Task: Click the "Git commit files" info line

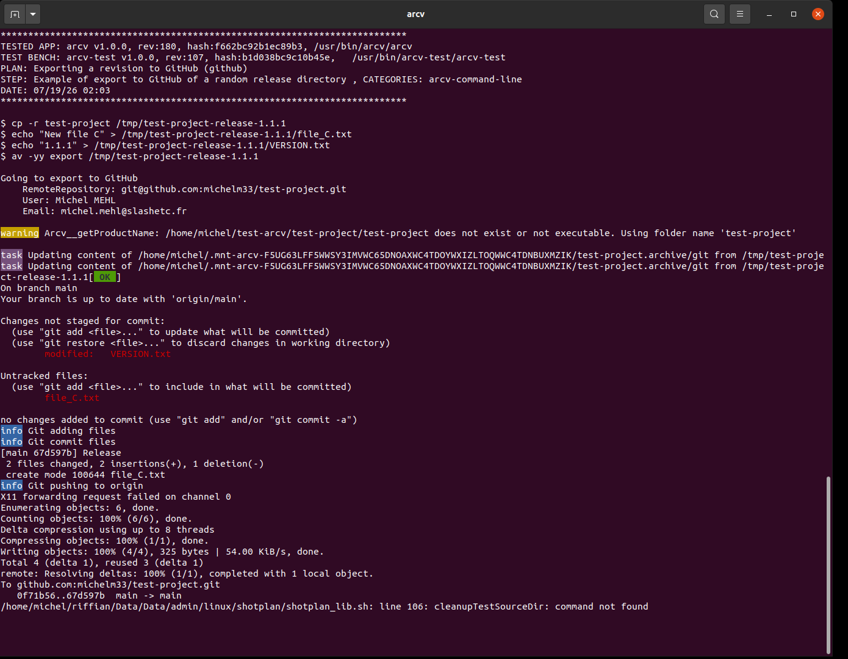Action: coord(59,442)
